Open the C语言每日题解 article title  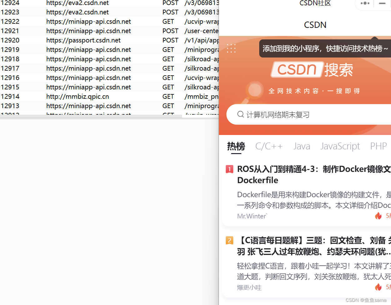point(314,246)
